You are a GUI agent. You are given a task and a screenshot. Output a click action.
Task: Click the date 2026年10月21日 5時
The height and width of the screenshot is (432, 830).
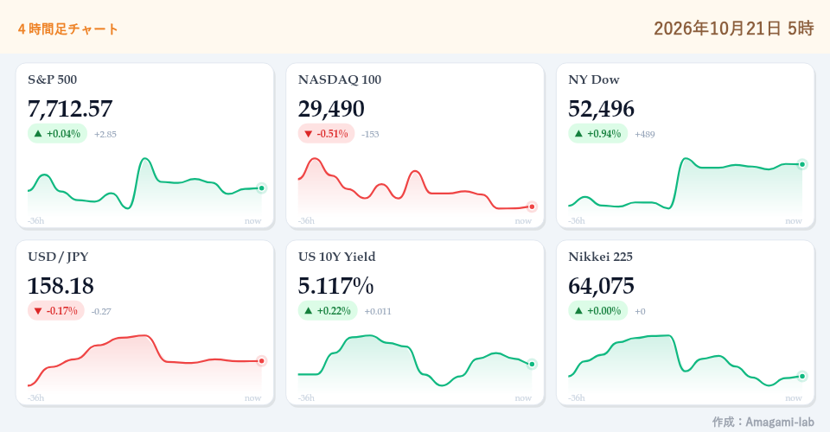click(734, 29)
